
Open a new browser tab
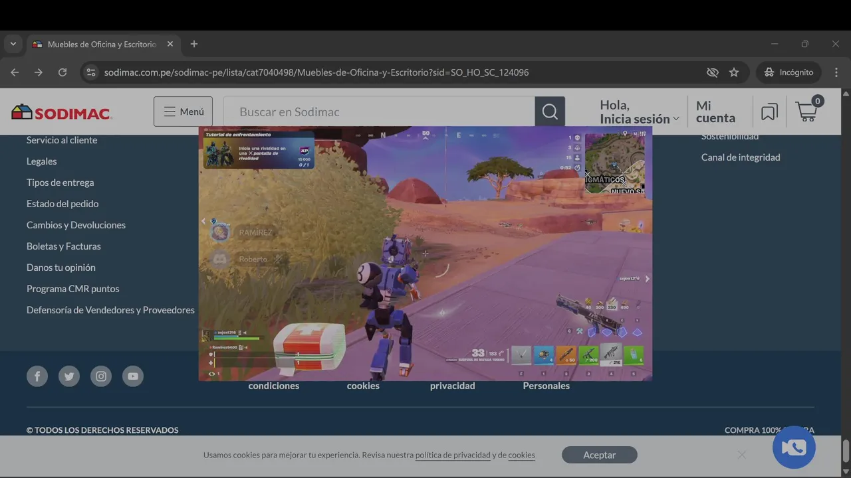pyautogui.click(x=194, y=44)
